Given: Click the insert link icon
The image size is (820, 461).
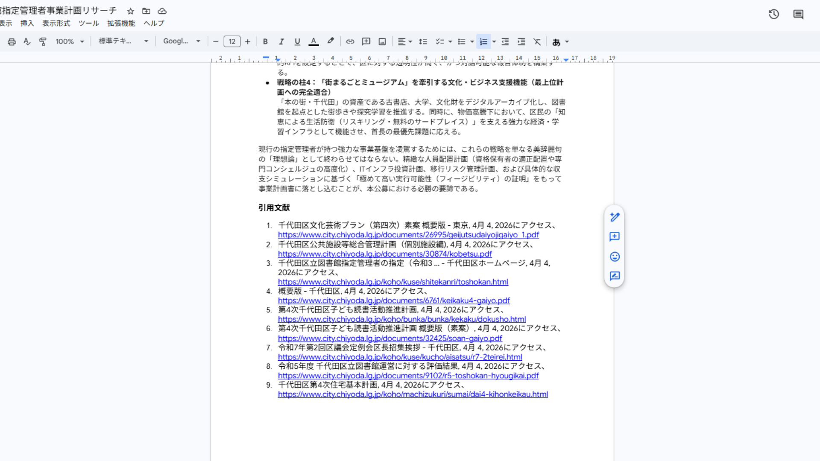Looking at the screenshot, I should [x=350, y=41].
